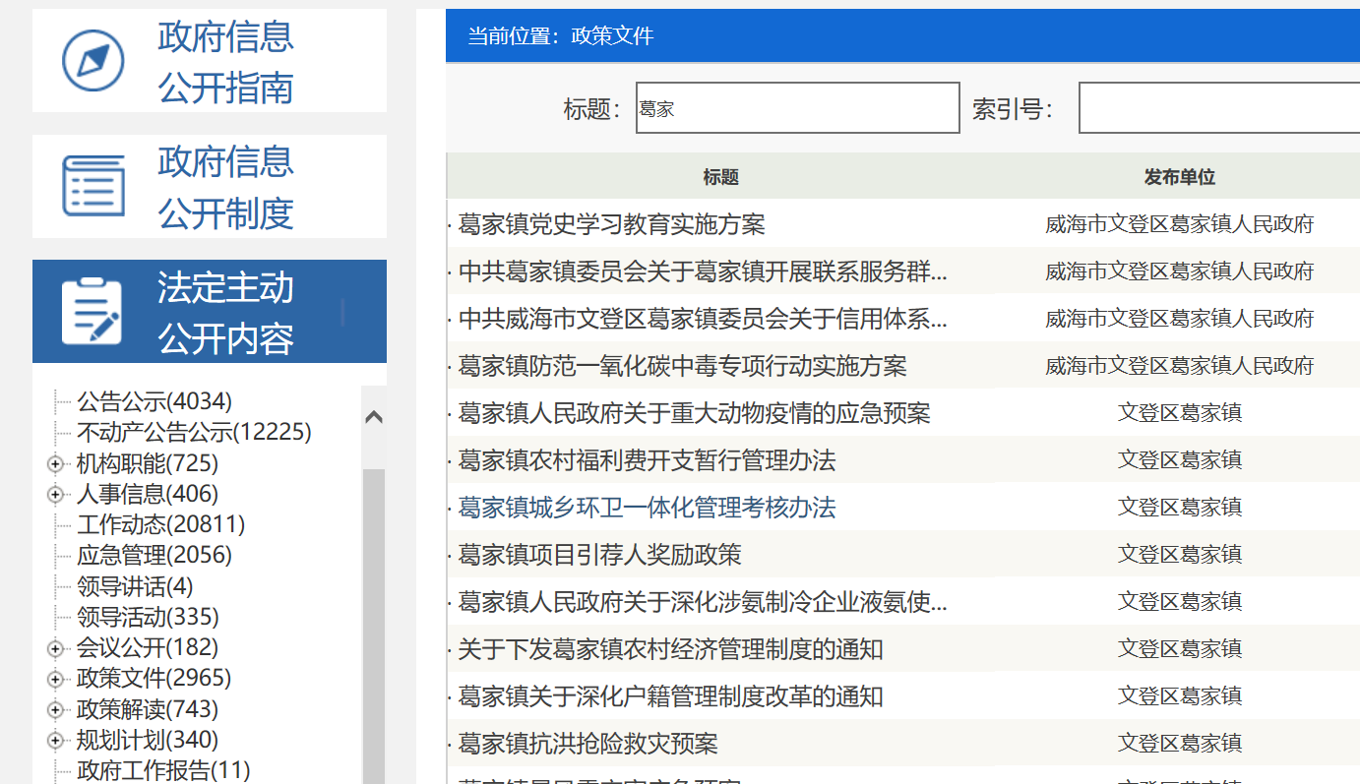This screenshot has height=784, width=1360.
Task: Open 葛家镇党史学习教育实施方案 document
Action: [611, 224]
